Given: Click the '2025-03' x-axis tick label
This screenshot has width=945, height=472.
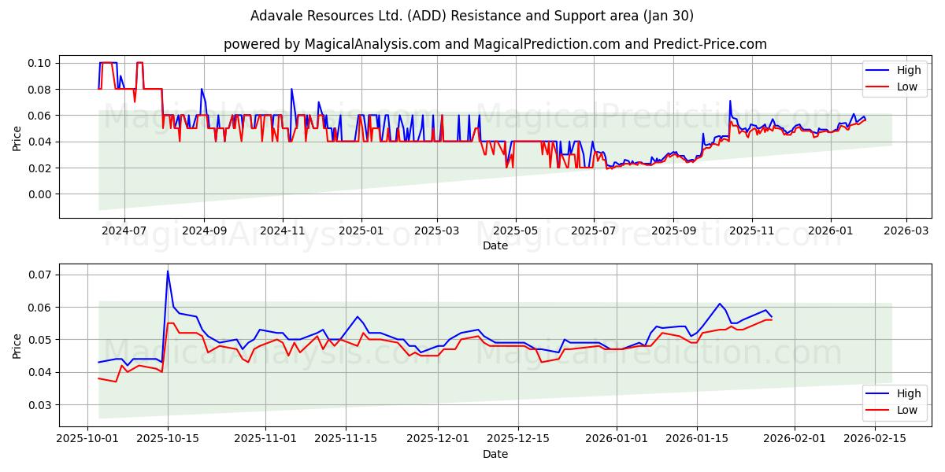Looking at the screenshot, I should (x=438, y=230).
